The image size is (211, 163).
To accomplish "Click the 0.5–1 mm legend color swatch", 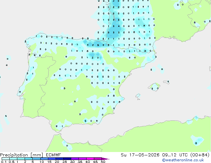I will (x=13, y=159).
